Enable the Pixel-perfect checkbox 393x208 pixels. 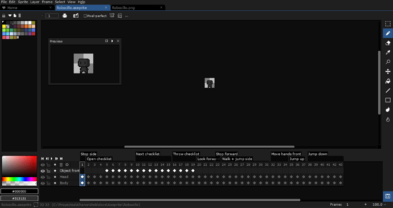pos(85,16)
